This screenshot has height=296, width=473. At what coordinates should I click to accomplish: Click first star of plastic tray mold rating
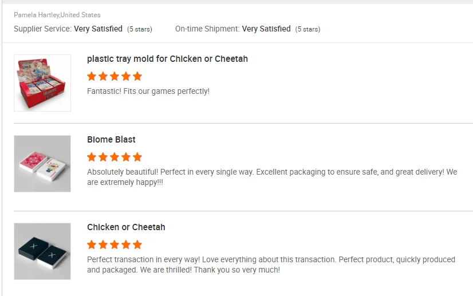pyautogui.click(x=92, y=76)
